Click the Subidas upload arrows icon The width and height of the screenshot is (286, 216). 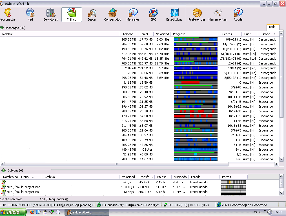pos(3,170)
